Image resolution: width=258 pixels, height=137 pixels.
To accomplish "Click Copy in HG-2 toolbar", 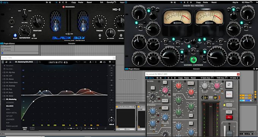I will [x=74, y=2].
